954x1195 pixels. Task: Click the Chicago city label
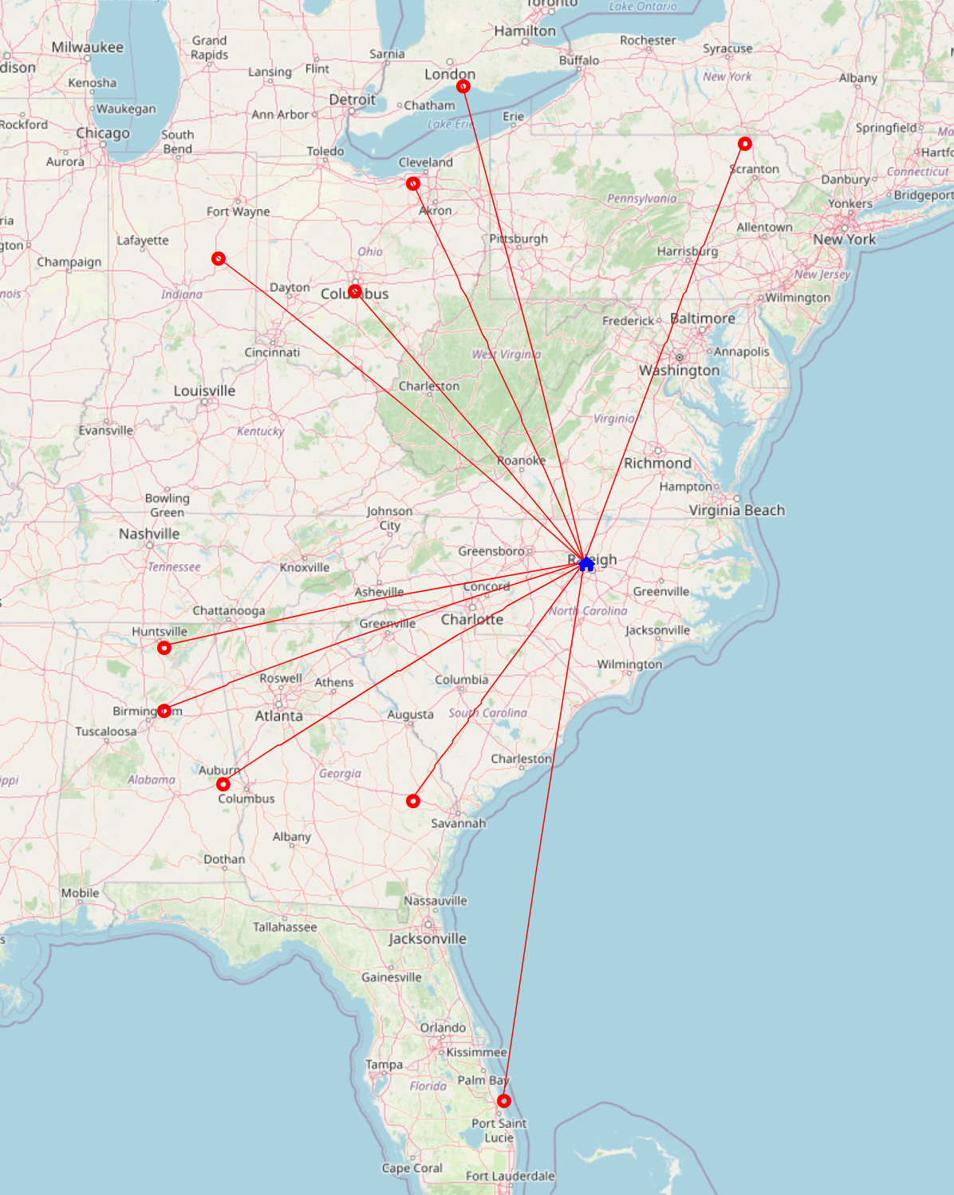tap(103, 133)
